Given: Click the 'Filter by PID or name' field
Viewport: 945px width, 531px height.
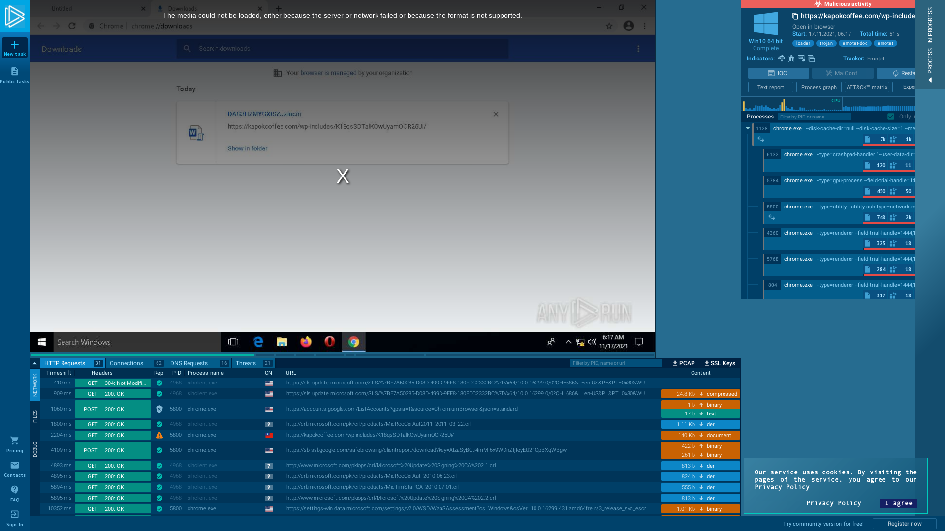Looking at the screenshot, I should pos(814,117).
